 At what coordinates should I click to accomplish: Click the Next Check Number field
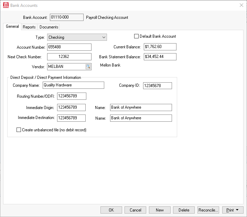pyautogui.click(x=69, y=57)
